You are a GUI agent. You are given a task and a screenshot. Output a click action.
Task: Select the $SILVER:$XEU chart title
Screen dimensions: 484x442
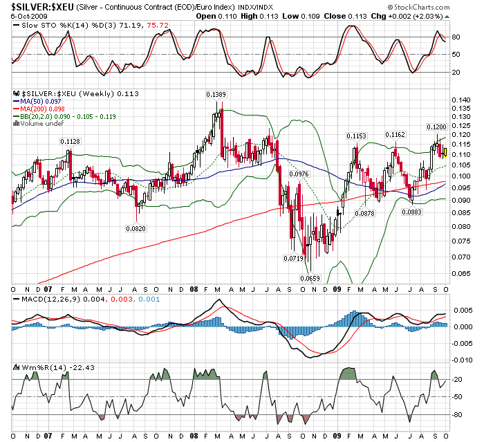pyautogui.click(x=39, y=6)
